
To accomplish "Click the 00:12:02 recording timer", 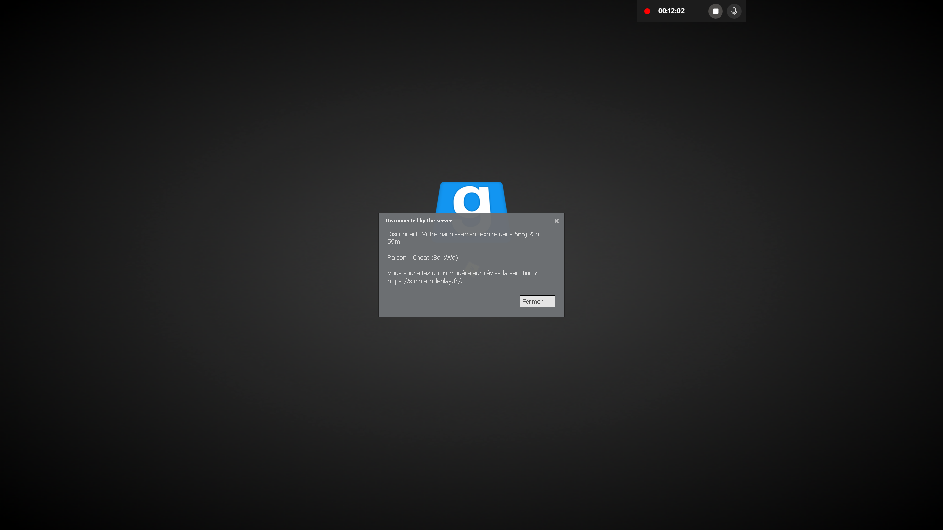I will [x=671, y=11].
